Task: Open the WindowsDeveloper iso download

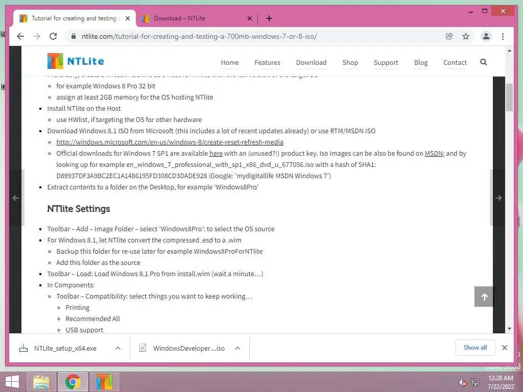Action: pos(189,348)
